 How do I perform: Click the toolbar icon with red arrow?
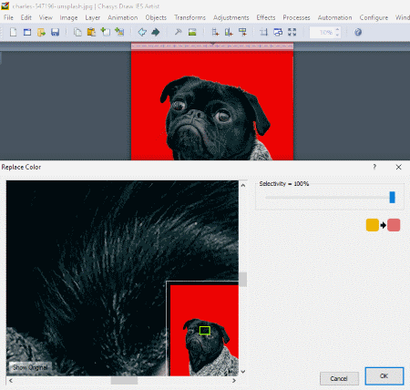tap(242, 32)
